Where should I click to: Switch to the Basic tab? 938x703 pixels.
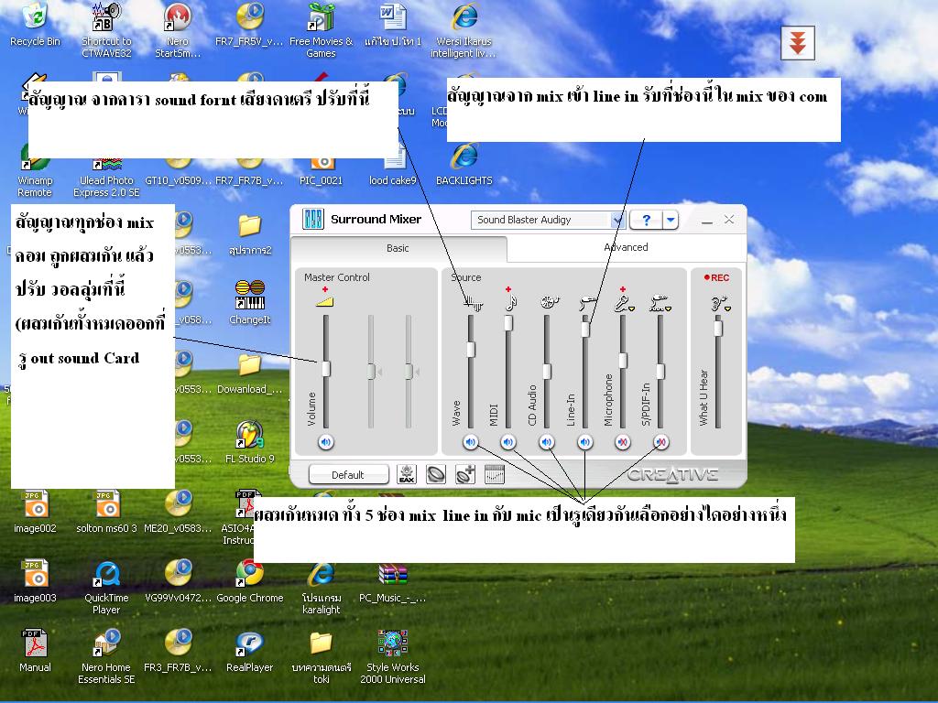click(398, 248)
